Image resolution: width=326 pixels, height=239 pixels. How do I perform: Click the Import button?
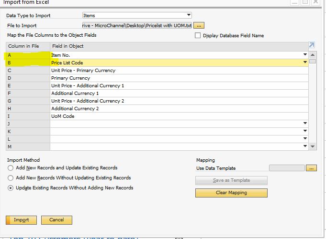click(x=21, y=220)
